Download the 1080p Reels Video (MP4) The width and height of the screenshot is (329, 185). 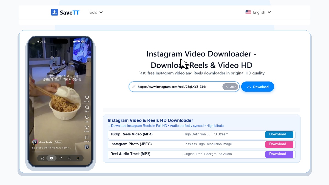tap(279, 134)
